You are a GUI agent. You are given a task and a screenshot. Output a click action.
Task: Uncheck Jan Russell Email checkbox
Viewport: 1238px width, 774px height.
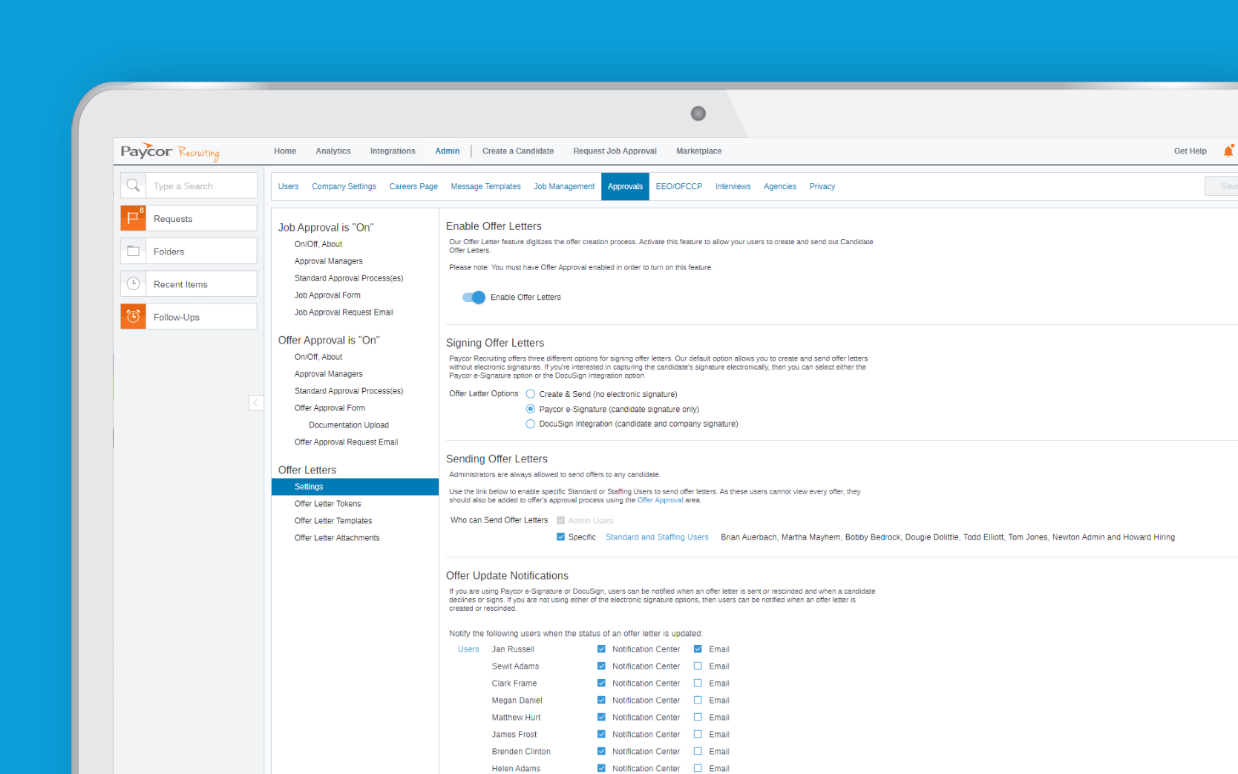click(698, 649)
